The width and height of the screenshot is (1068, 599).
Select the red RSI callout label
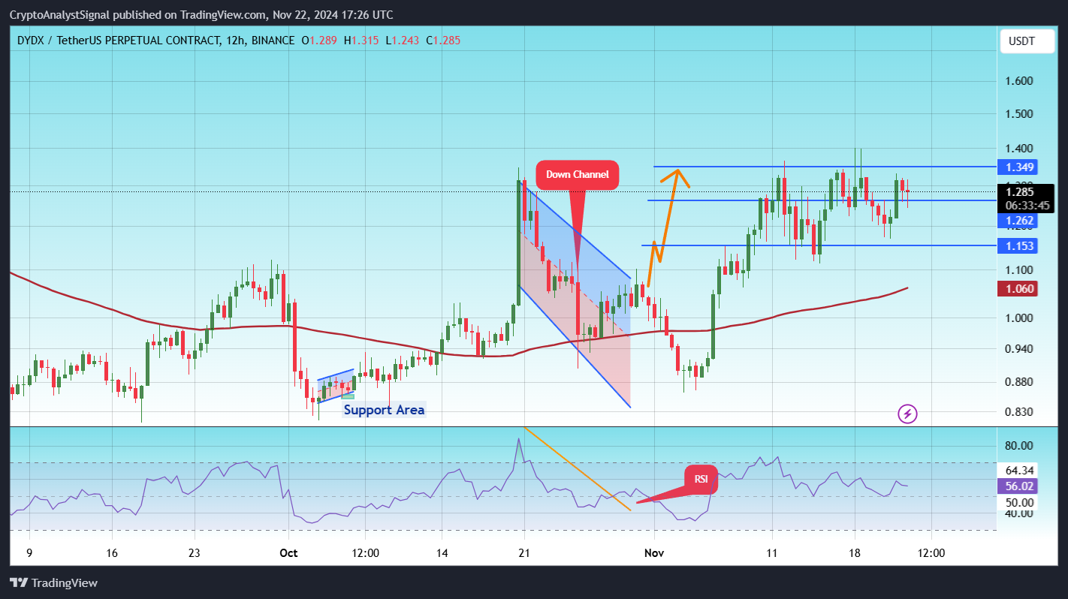coord(701,479)
